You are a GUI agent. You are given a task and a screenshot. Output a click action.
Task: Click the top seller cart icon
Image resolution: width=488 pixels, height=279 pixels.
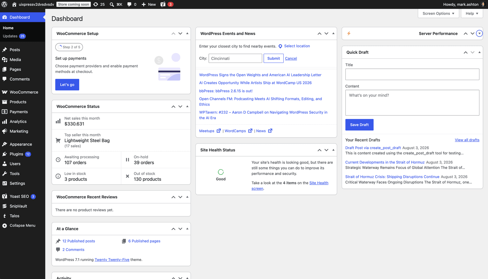point(58,140)
